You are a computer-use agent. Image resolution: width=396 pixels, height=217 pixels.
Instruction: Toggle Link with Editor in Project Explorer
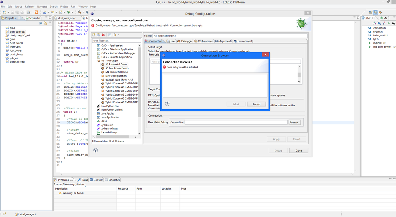(46, 23)
